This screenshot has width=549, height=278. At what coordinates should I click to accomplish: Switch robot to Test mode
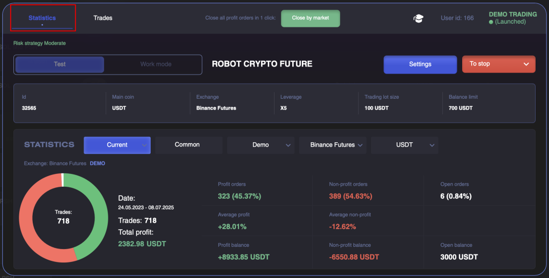(60, 64)
